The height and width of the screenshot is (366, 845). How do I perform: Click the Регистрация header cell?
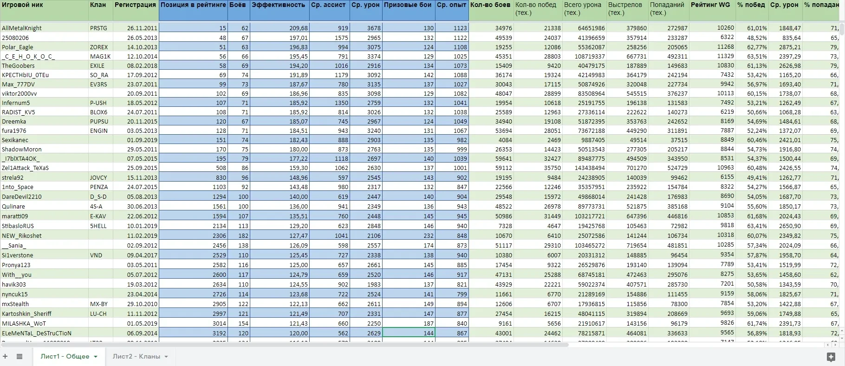point(136,10)
